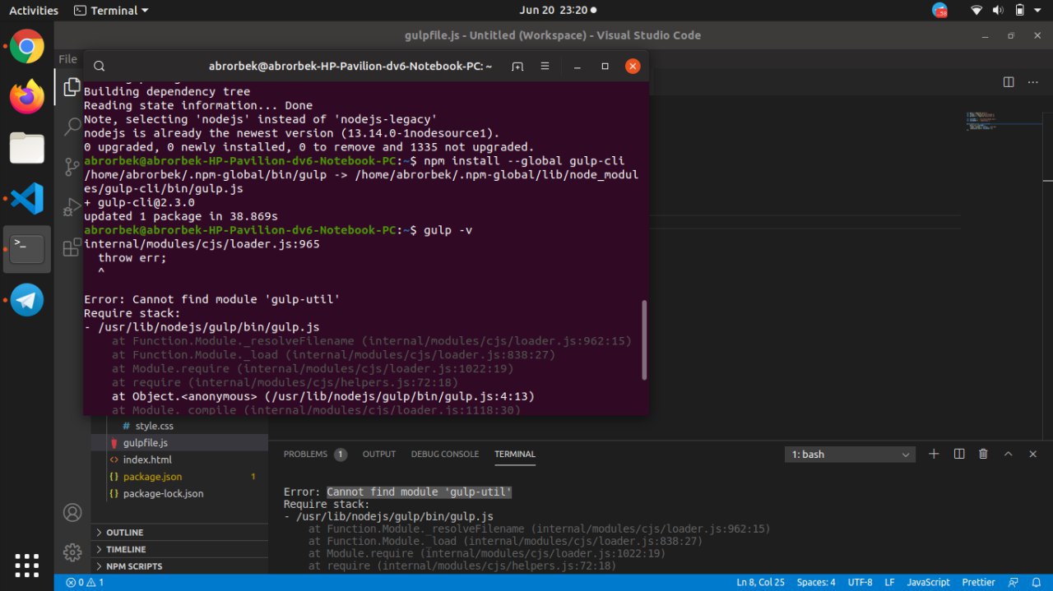Open Source Control in activity bar
The image size is (1053, 591).
(72, 166)
